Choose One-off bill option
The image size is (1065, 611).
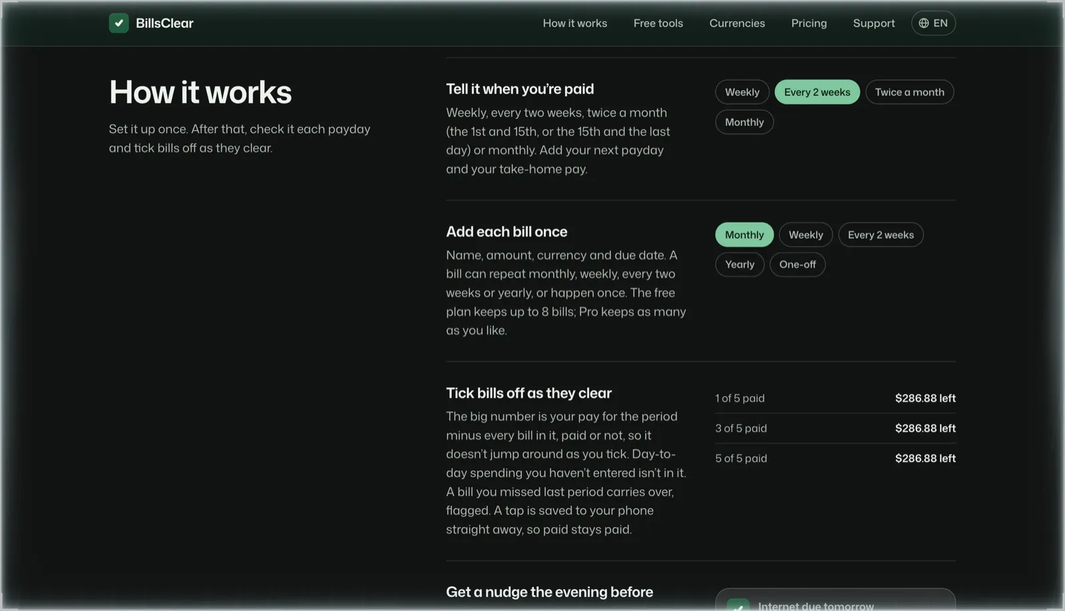pyautogui.click(x=797, y=264)
